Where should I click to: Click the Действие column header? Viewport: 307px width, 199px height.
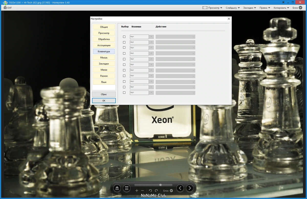(161, 27)
